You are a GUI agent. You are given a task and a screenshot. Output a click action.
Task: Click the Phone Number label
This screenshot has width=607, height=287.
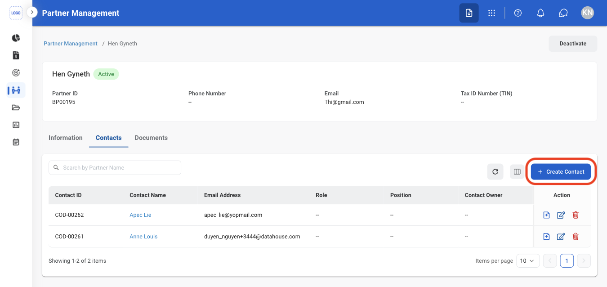[x=207, y=94]
